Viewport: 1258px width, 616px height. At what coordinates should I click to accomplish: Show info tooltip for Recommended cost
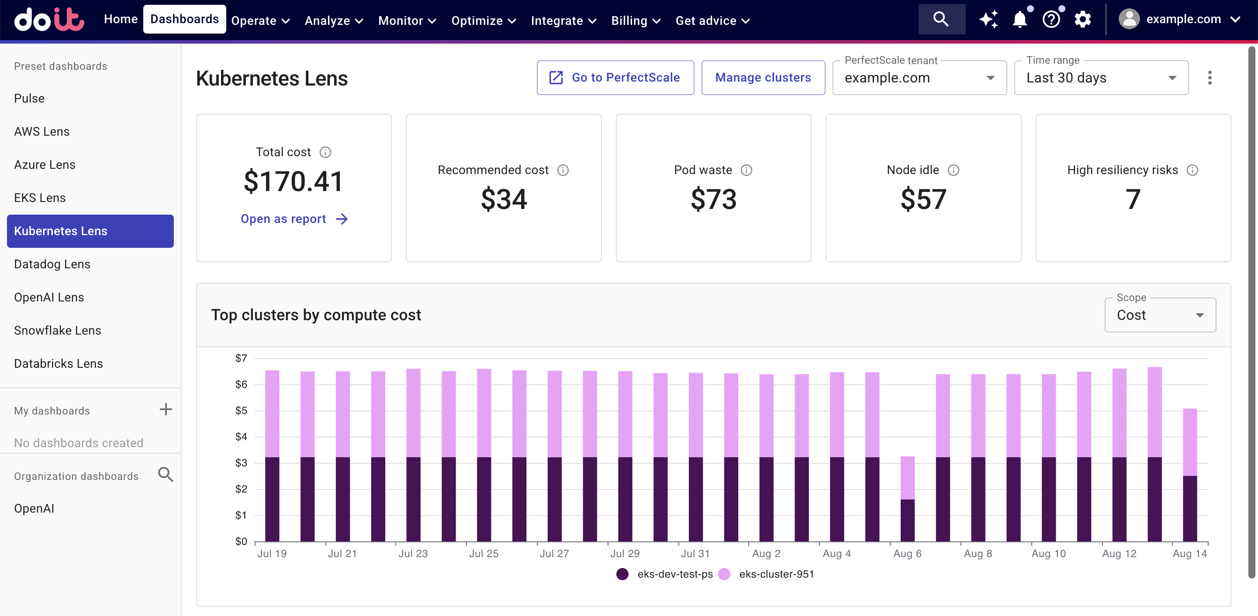[x=563, y=170]
